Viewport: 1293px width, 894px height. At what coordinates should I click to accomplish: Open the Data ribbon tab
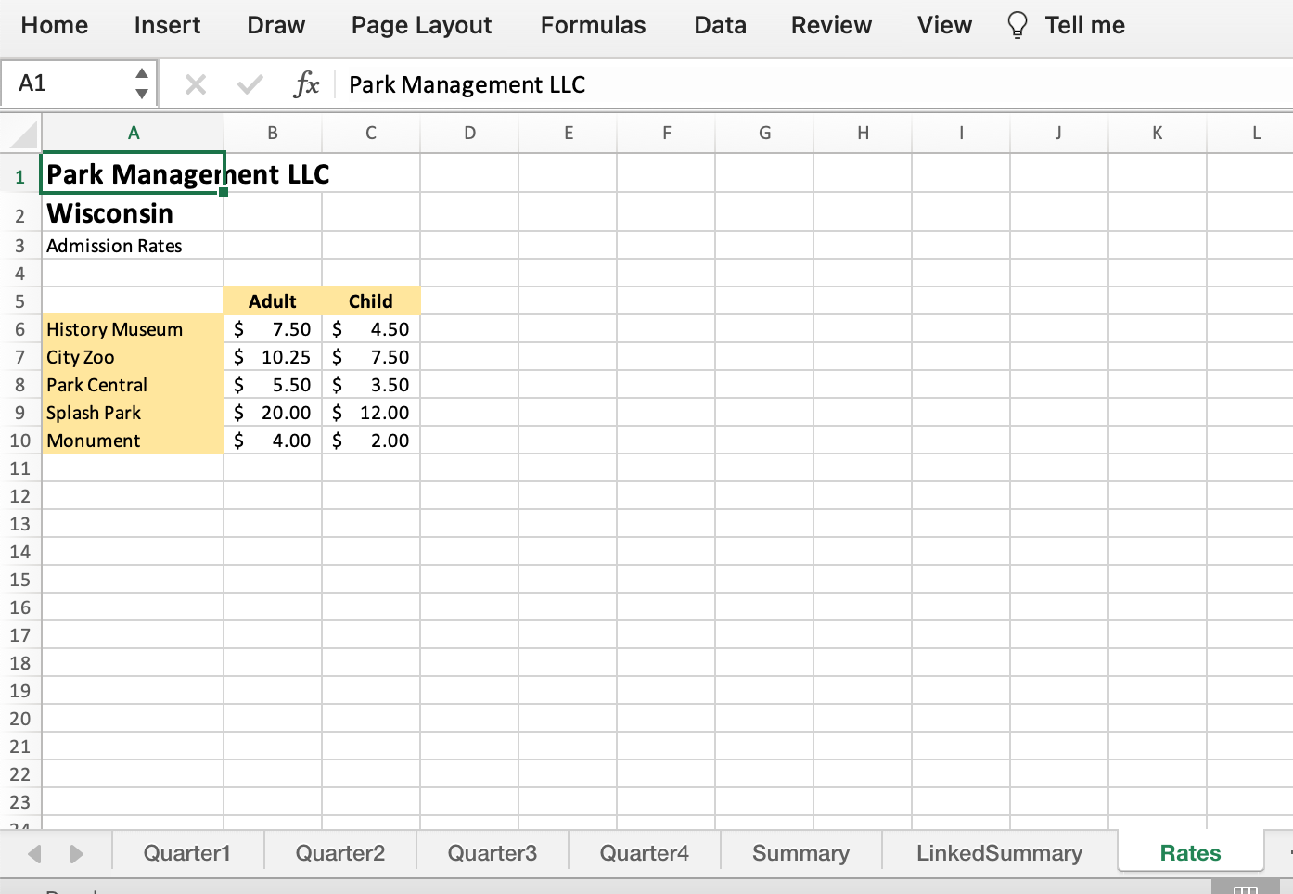(720, 25)
